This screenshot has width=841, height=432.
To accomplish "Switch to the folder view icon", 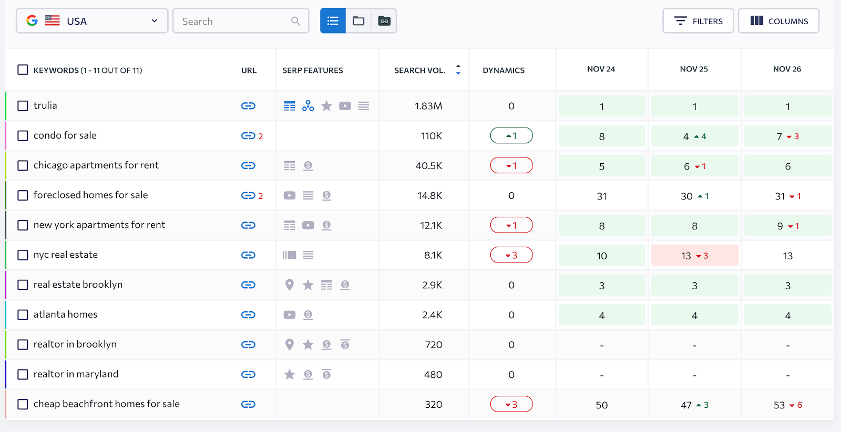I will 358,21.
